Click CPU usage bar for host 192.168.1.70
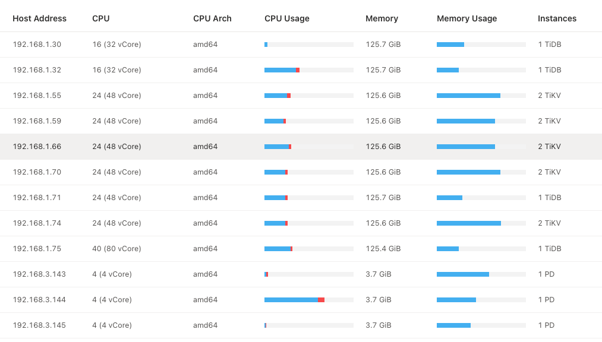 [309, 172]
